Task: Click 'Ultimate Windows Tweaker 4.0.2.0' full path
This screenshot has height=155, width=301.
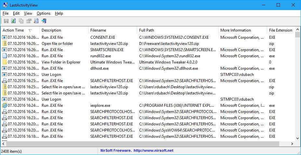Action: click(168, 62)
